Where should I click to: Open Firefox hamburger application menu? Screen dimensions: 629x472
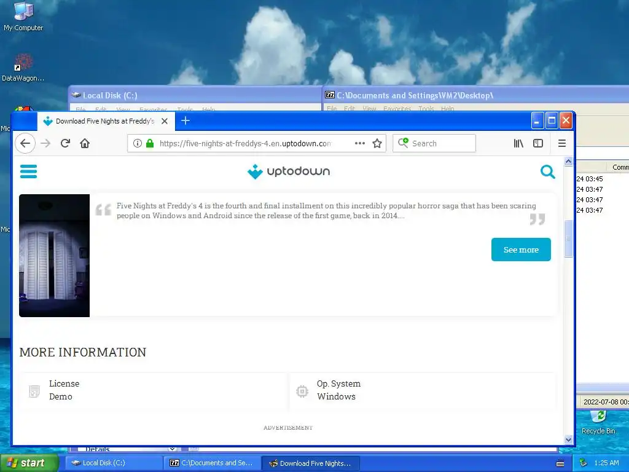[562, 143]
